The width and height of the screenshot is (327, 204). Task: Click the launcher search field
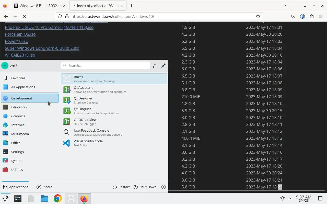(105, 66)
